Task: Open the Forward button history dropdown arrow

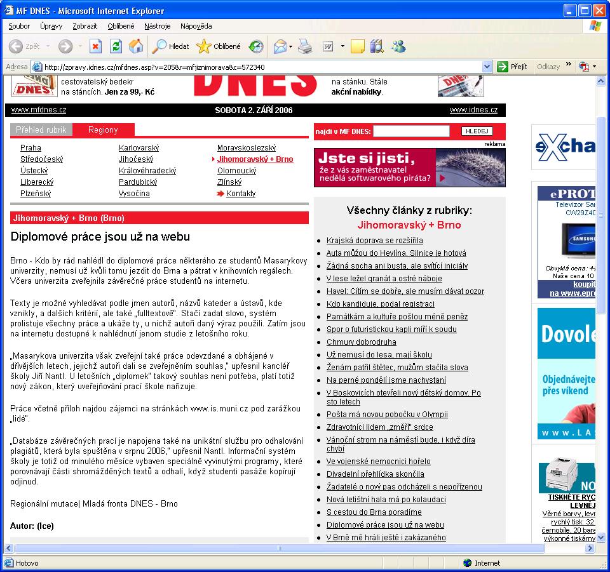Action: tap(80, 46)
